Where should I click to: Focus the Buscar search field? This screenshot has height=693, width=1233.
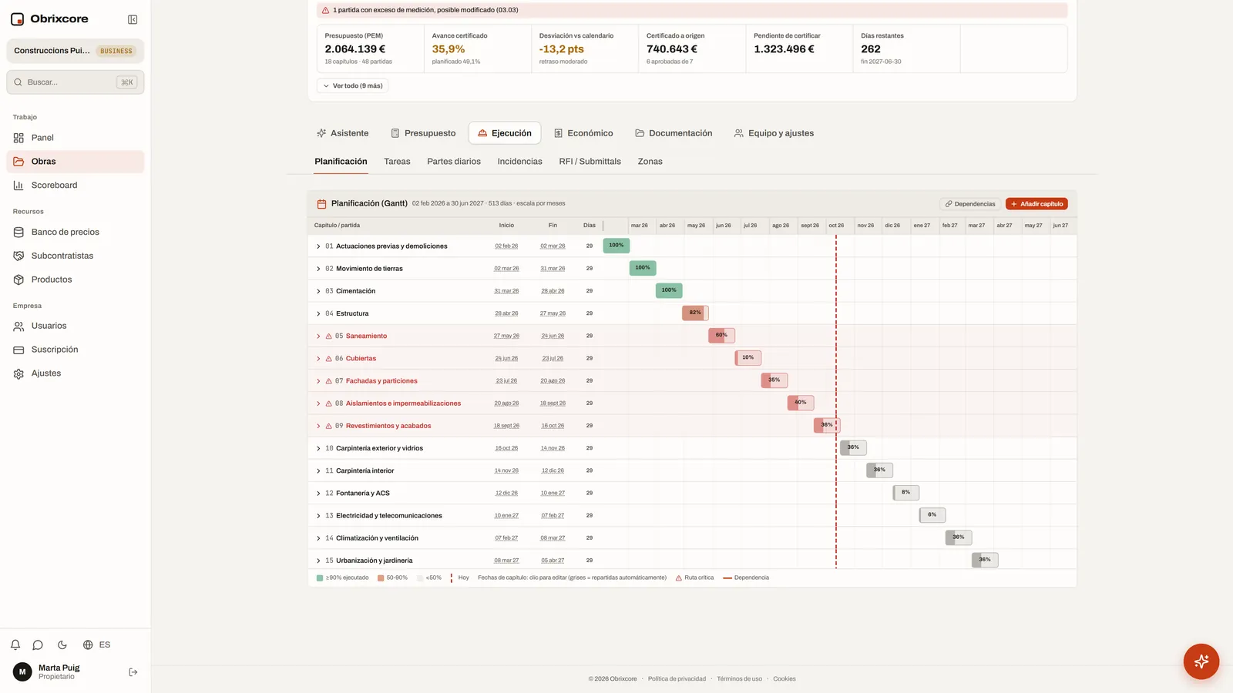point(76,82)
